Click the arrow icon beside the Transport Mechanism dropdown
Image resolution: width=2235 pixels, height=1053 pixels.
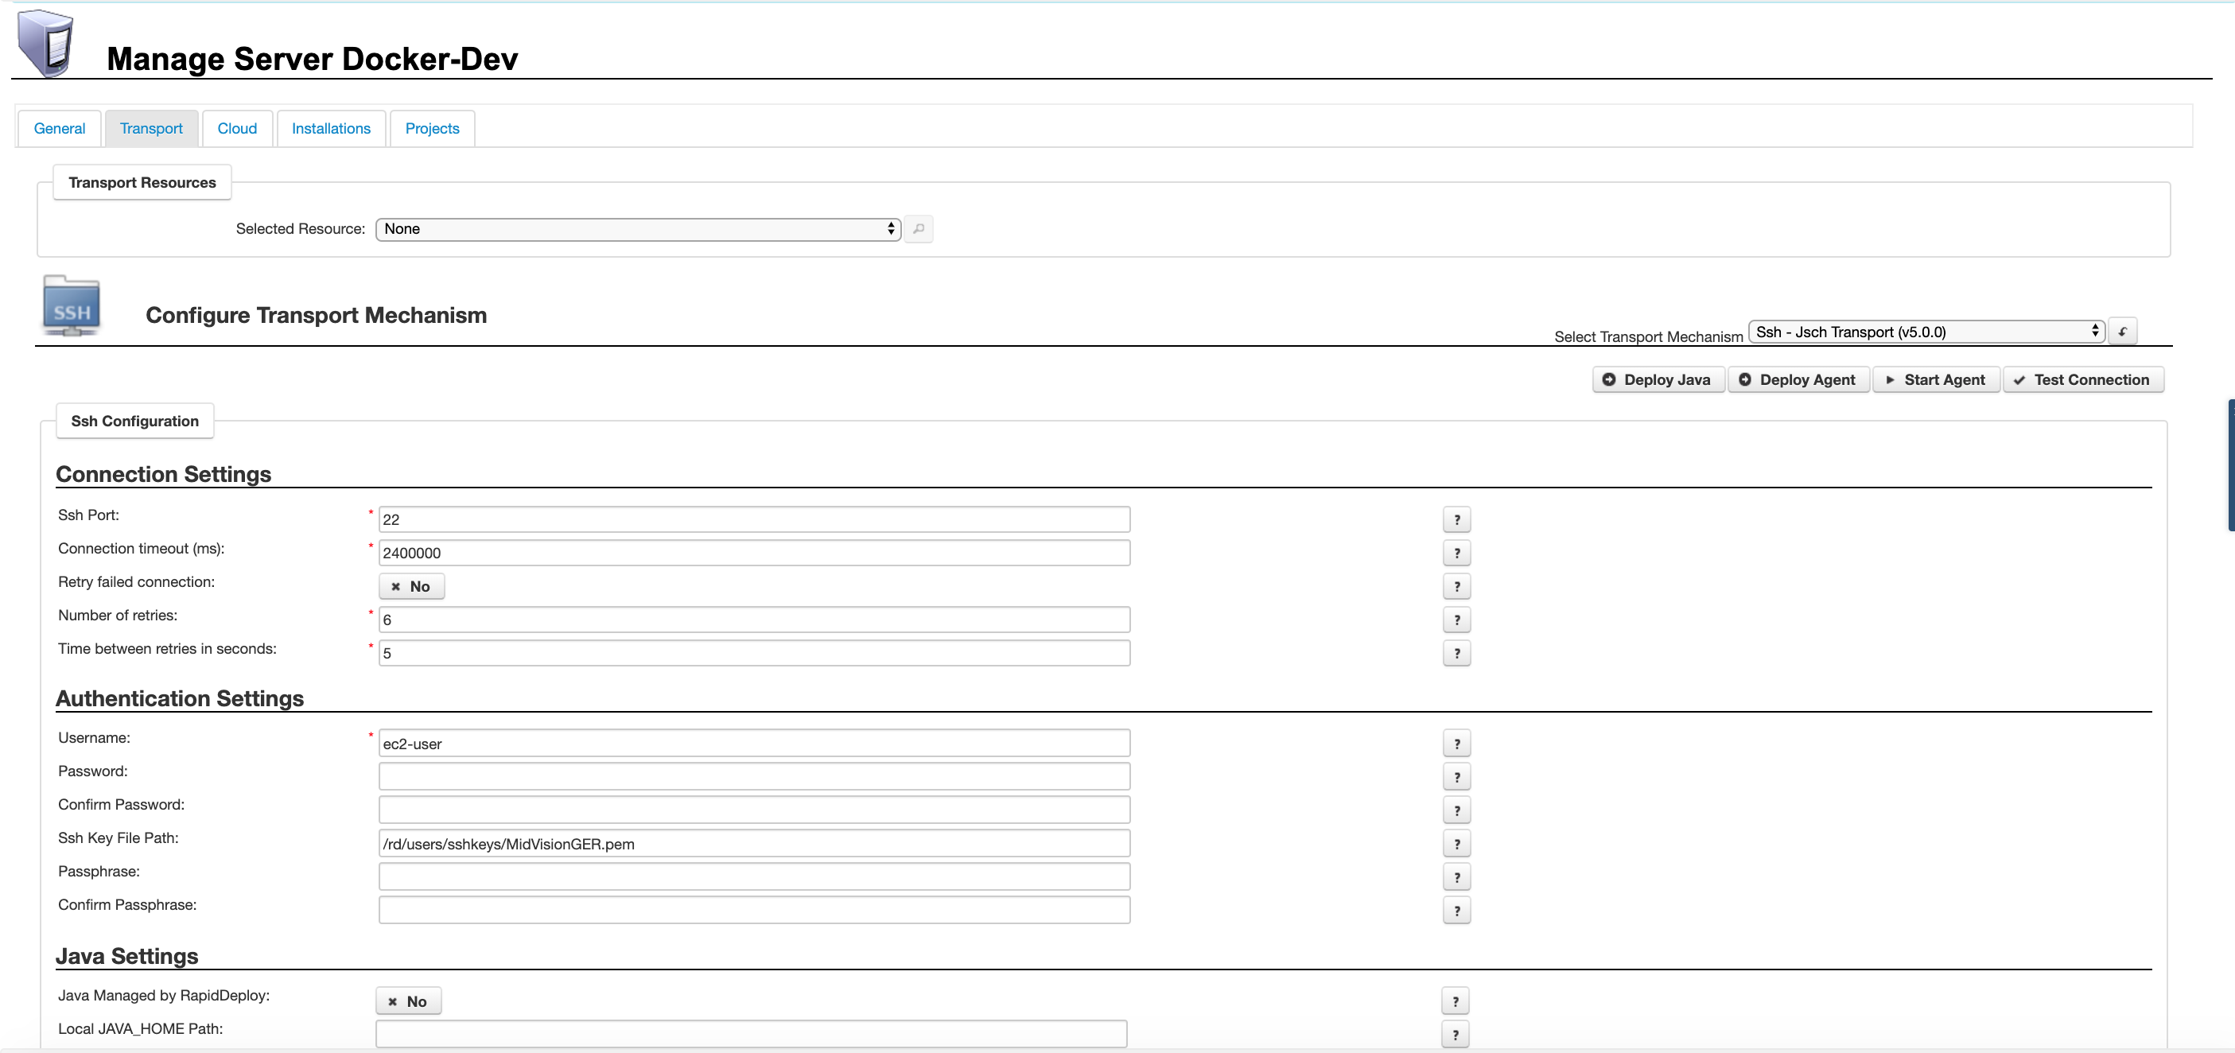click(2122, 332)
